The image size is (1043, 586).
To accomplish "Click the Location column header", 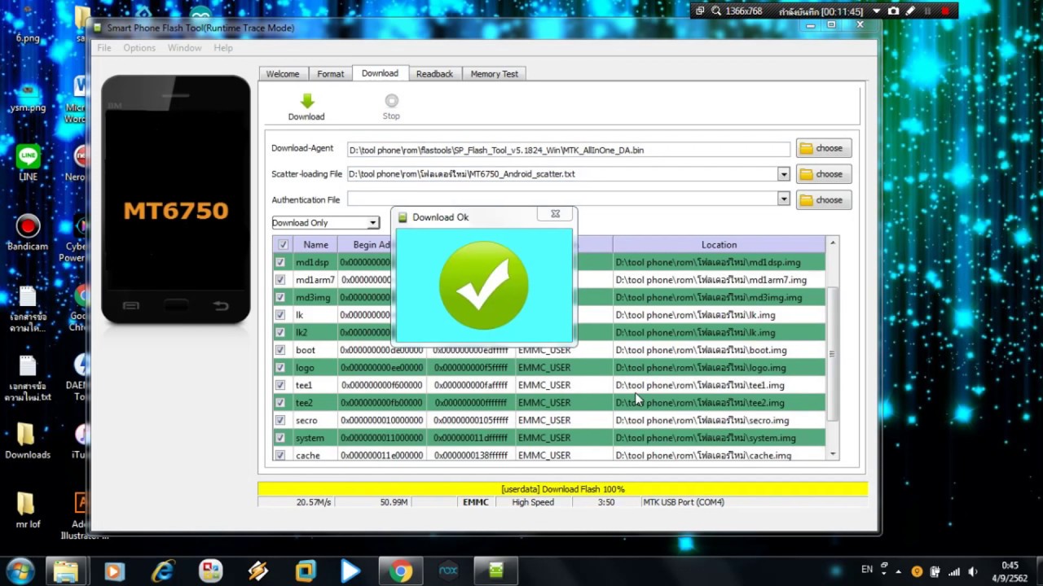I will [719, 244].
